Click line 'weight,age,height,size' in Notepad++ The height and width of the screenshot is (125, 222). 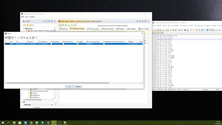tap(167, 35)
